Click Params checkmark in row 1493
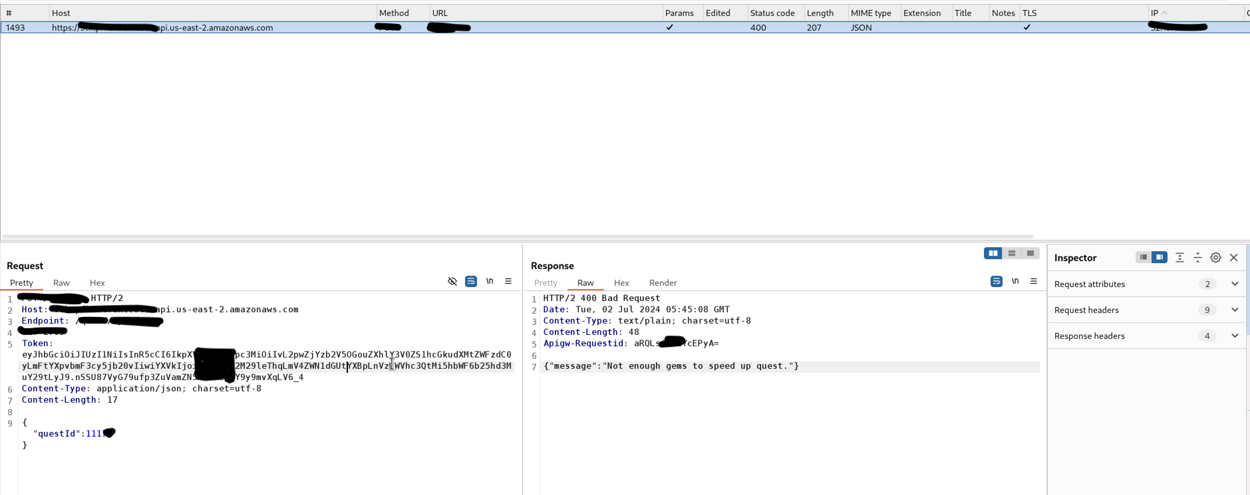The image size is (1250, 495). click(x=670, y=27)
